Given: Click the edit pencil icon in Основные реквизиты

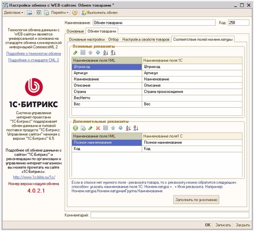Looking at the screenshot, I should 75,53.
